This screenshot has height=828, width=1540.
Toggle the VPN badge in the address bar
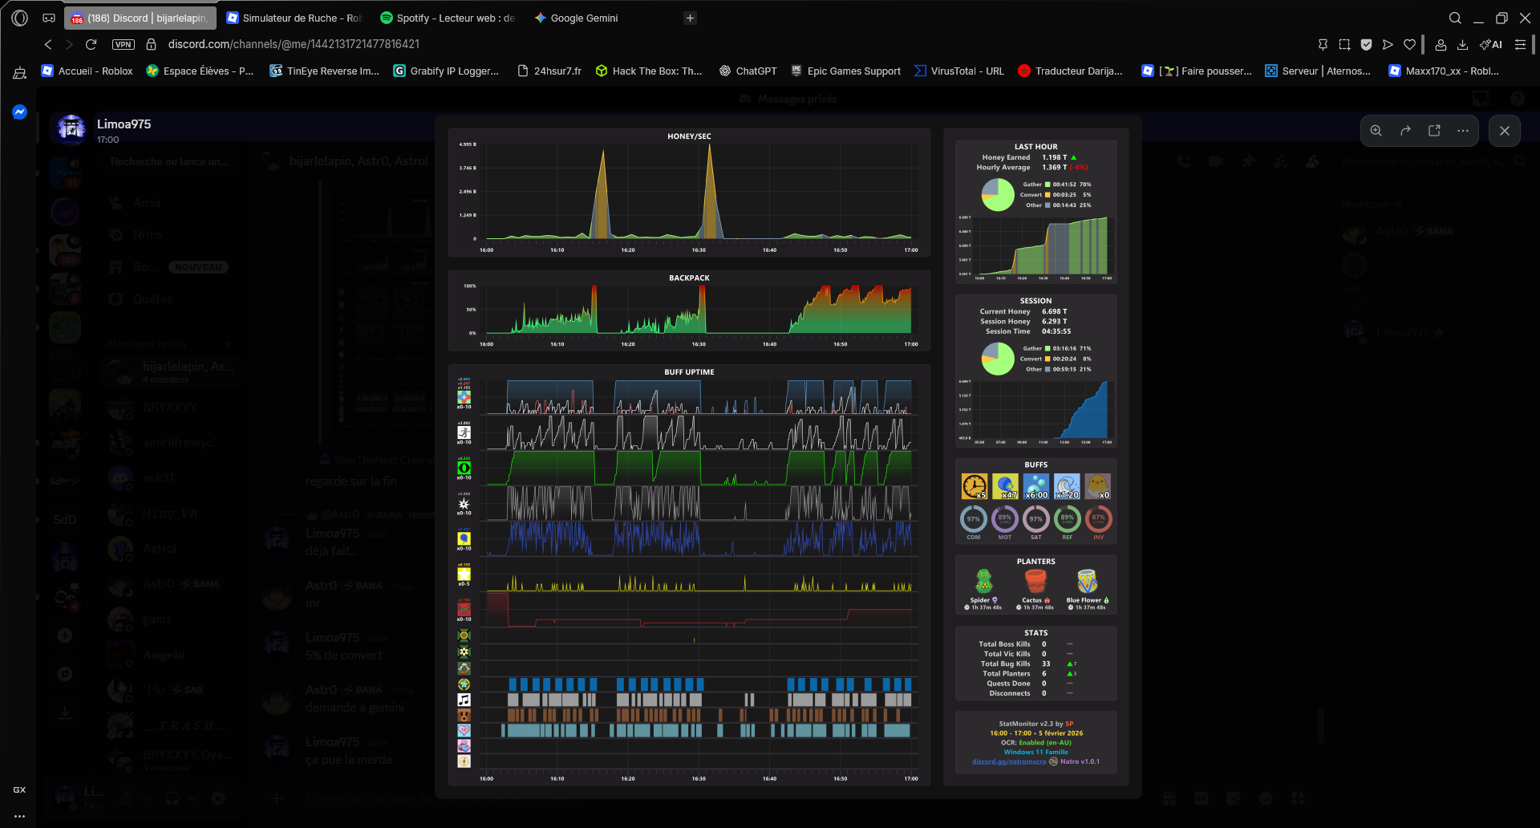124,45
